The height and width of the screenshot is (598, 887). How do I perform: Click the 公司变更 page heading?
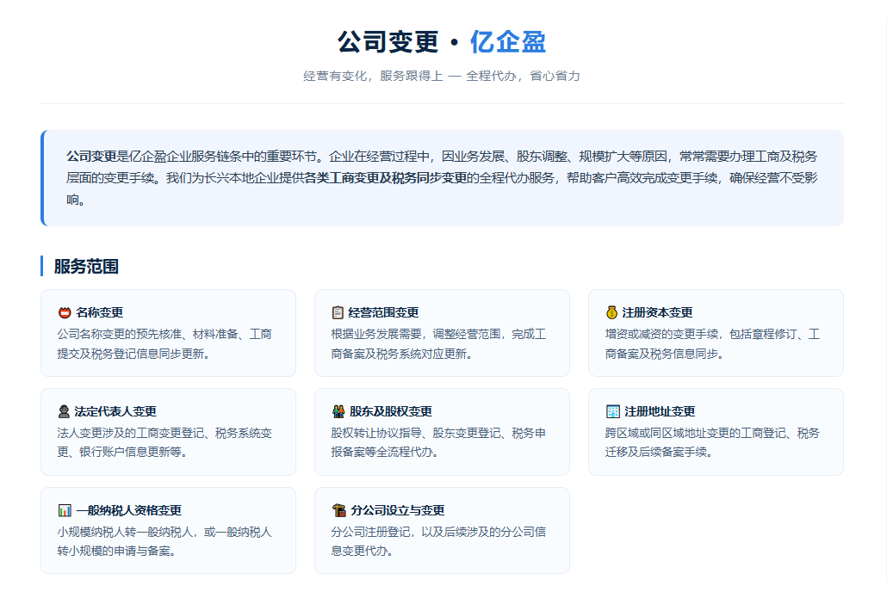[x=388, y=42]
